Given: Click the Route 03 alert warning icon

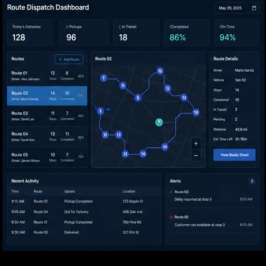Looking at the screenshot, I should (x=171, y=192).
